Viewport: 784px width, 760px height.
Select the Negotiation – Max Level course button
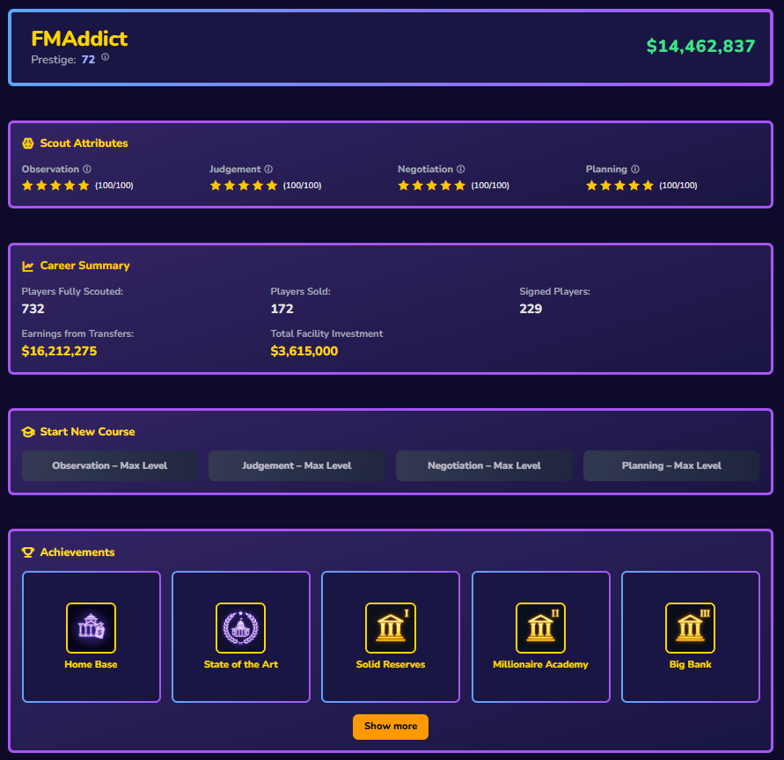point(484,465)
